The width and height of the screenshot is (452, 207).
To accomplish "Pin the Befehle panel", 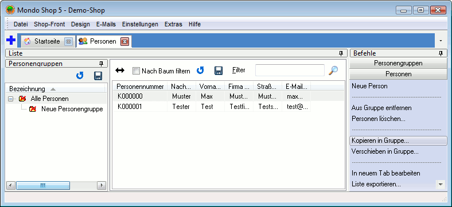I will pos(441,53).
